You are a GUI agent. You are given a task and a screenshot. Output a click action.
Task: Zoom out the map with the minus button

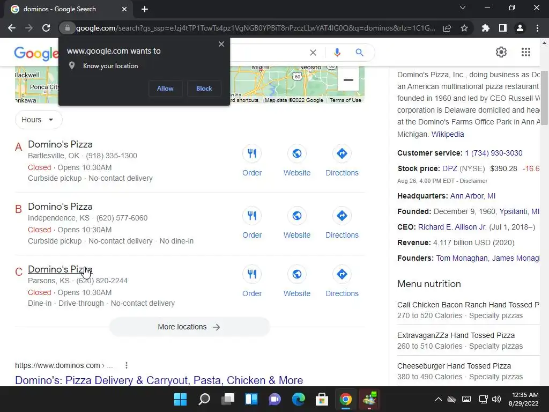tap(348, 80)
